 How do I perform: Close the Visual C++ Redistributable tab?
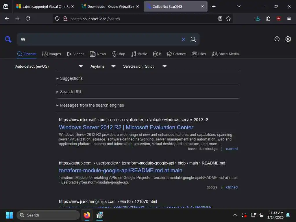click(73, 6)
